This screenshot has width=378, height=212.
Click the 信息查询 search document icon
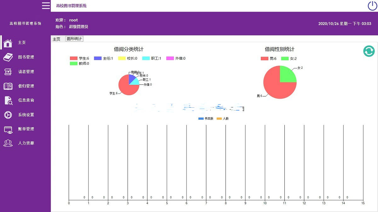(x=8, y=101)
